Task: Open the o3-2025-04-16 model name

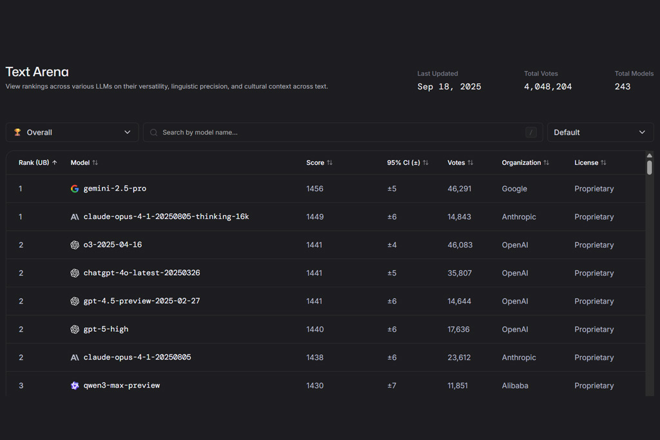Action: tap(113, 245)
